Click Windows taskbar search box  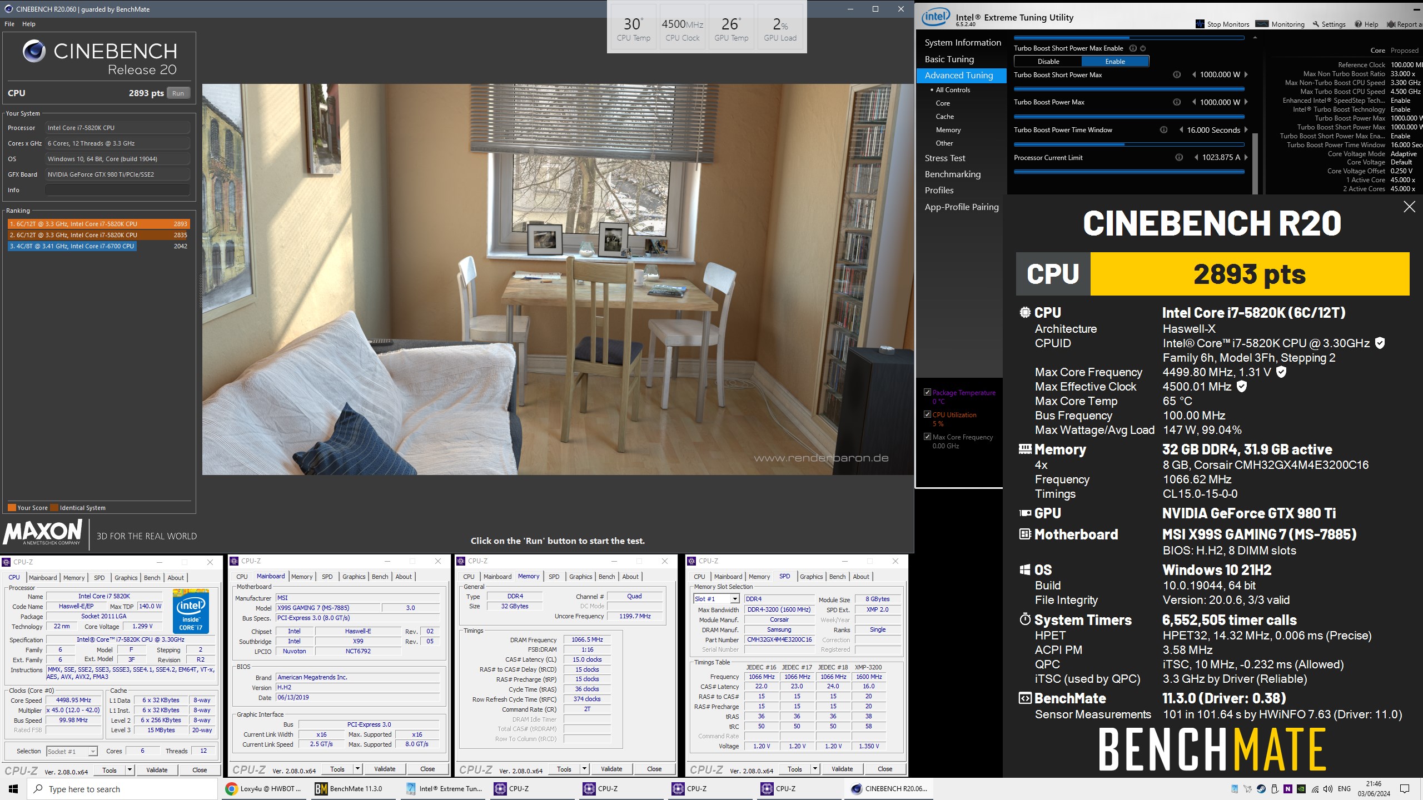coord(122,789)
